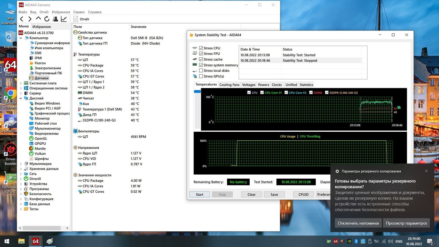The image size is (439, 247).
Task: Switch to the Cooling Fans tab
Action: coord(229,85)
